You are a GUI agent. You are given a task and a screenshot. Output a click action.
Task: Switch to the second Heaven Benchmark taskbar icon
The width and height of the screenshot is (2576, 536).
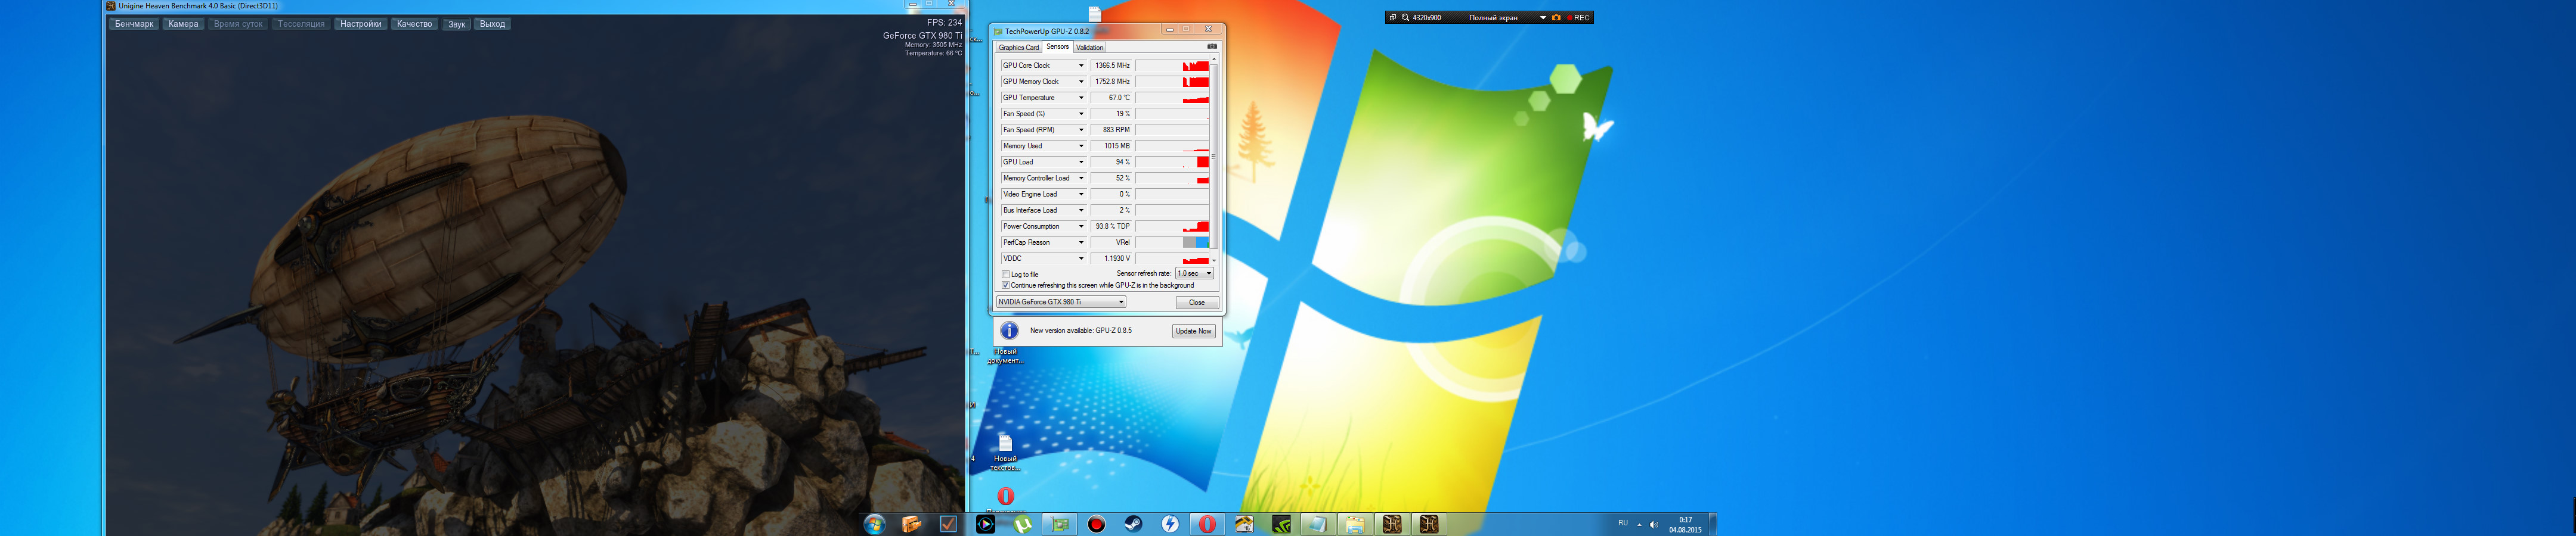coord(1429,524)
